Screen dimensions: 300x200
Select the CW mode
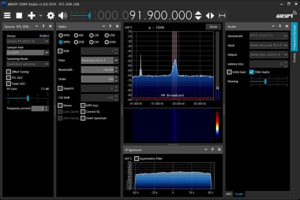point(91,42)
